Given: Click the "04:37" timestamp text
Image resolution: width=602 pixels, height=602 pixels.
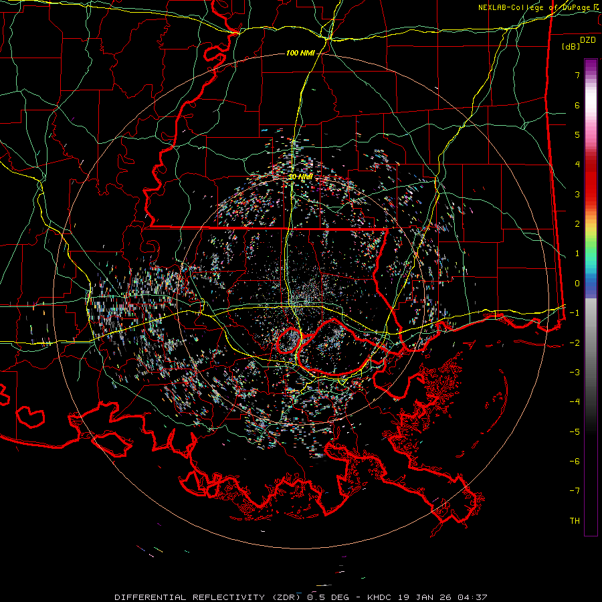Looking at the screenshot, I should tap(472, 597).
